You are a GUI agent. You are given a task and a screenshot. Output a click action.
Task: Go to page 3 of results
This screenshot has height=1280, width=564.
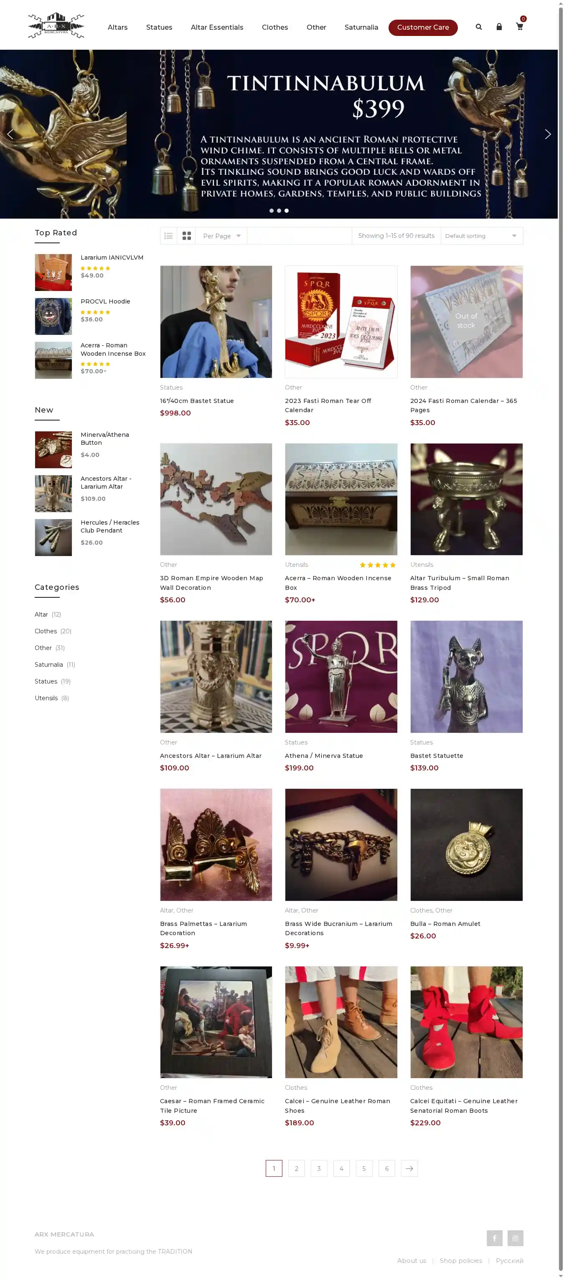click(319, 1168)
